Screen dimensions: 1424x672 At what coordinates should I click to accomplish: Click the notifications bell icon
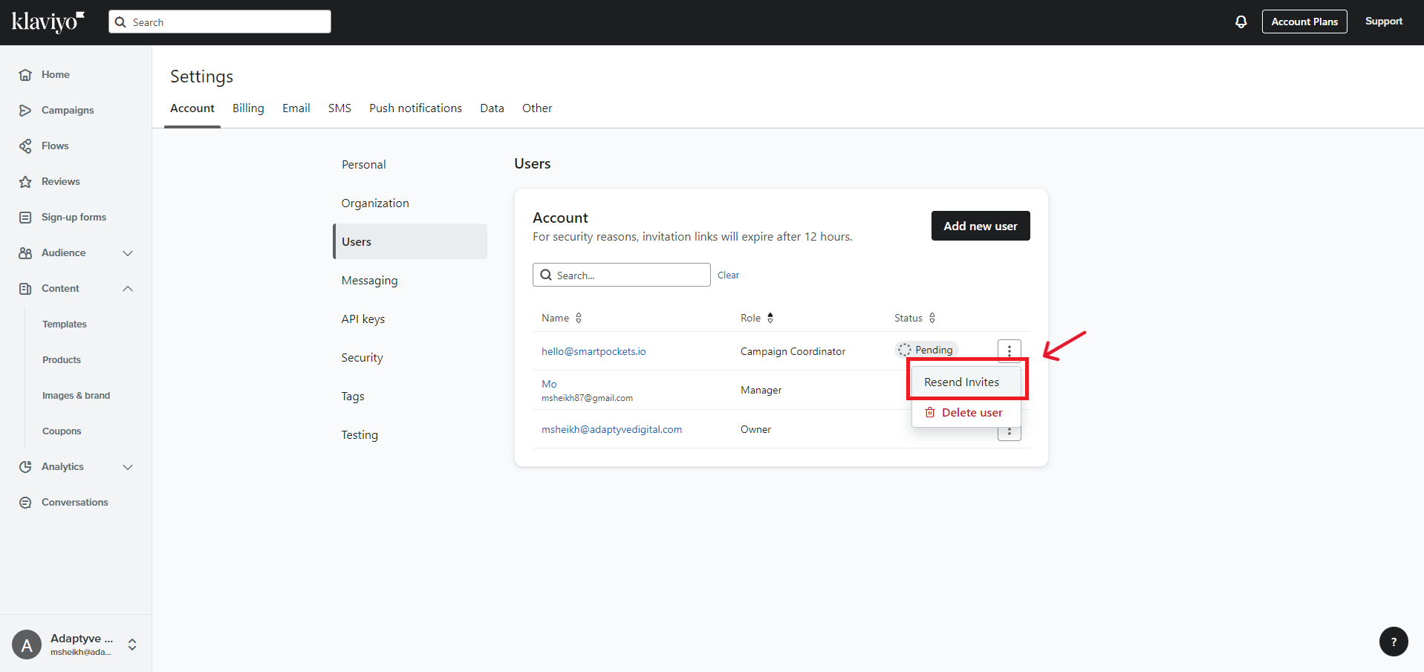click(1241, 22)
